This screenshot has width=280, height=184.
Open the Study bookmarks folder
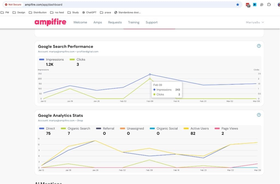(73, 13)
